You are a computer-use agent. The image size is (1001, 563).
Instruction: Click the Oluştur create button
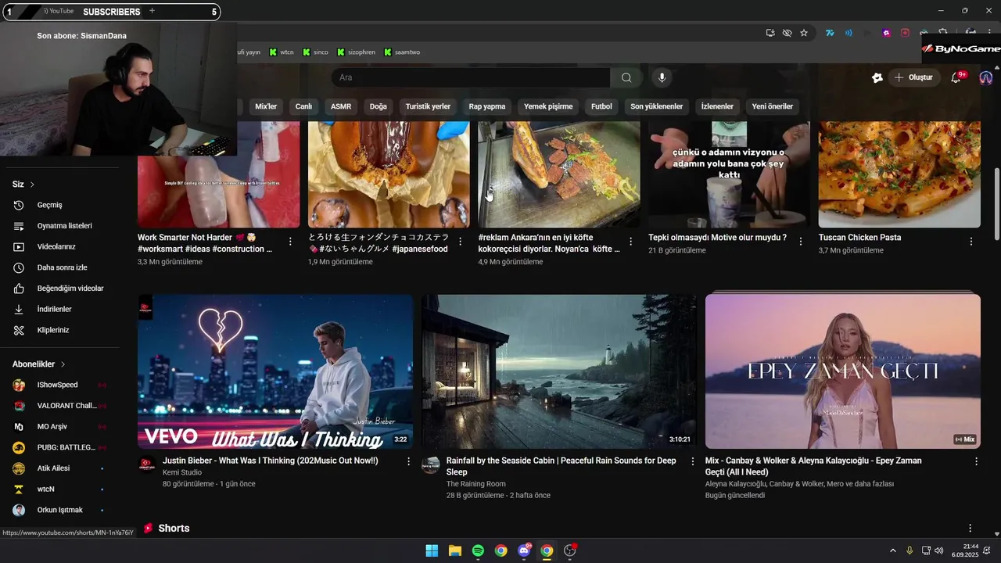(x=913, y=77)
